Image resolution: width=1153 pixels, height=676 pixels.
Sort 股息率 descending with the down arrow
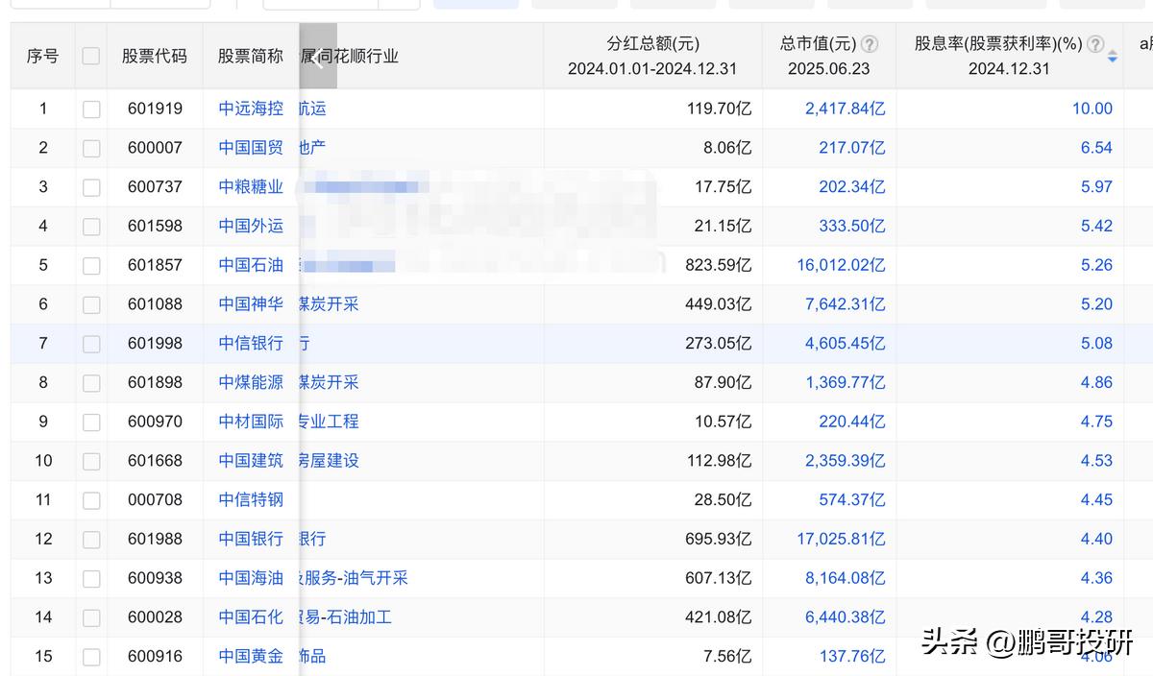(1113, 60)
